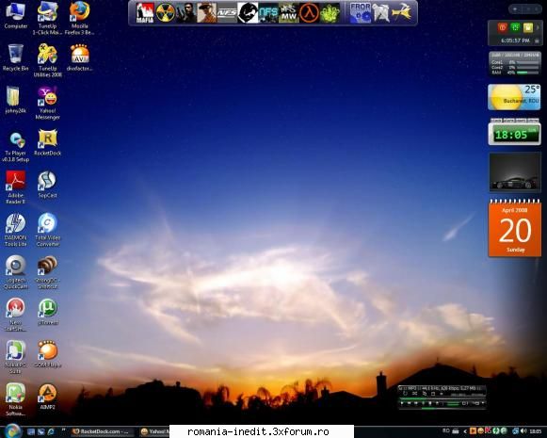Viewport: 547px width, 438px height.
Task: Open the volume speaker tray icon
Action: pos(523,431)
